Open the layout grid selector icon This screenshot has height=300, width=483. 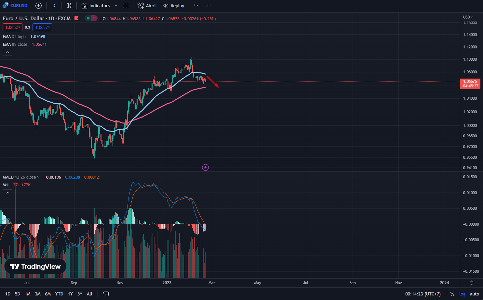[126, 6]
